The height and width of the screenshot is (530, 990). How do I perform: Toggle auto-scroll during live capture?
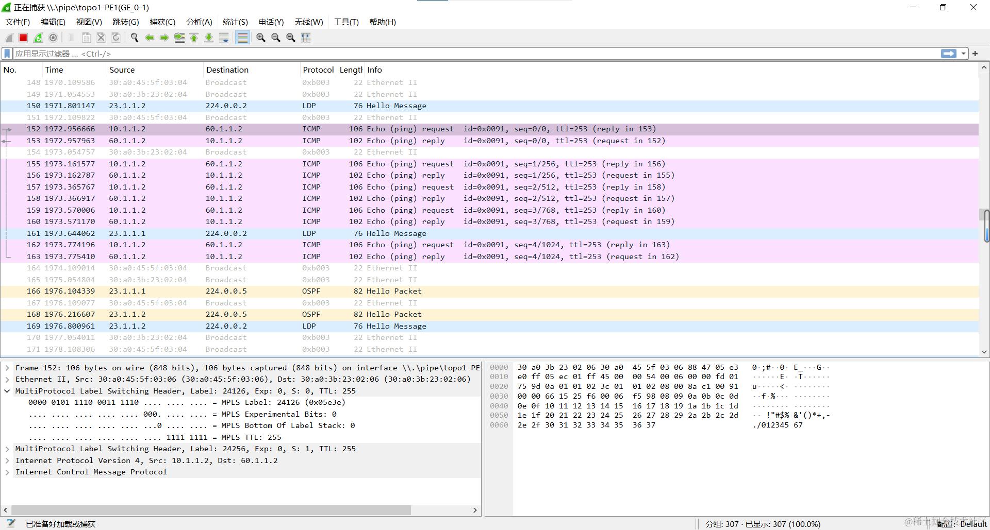(224, 38)
